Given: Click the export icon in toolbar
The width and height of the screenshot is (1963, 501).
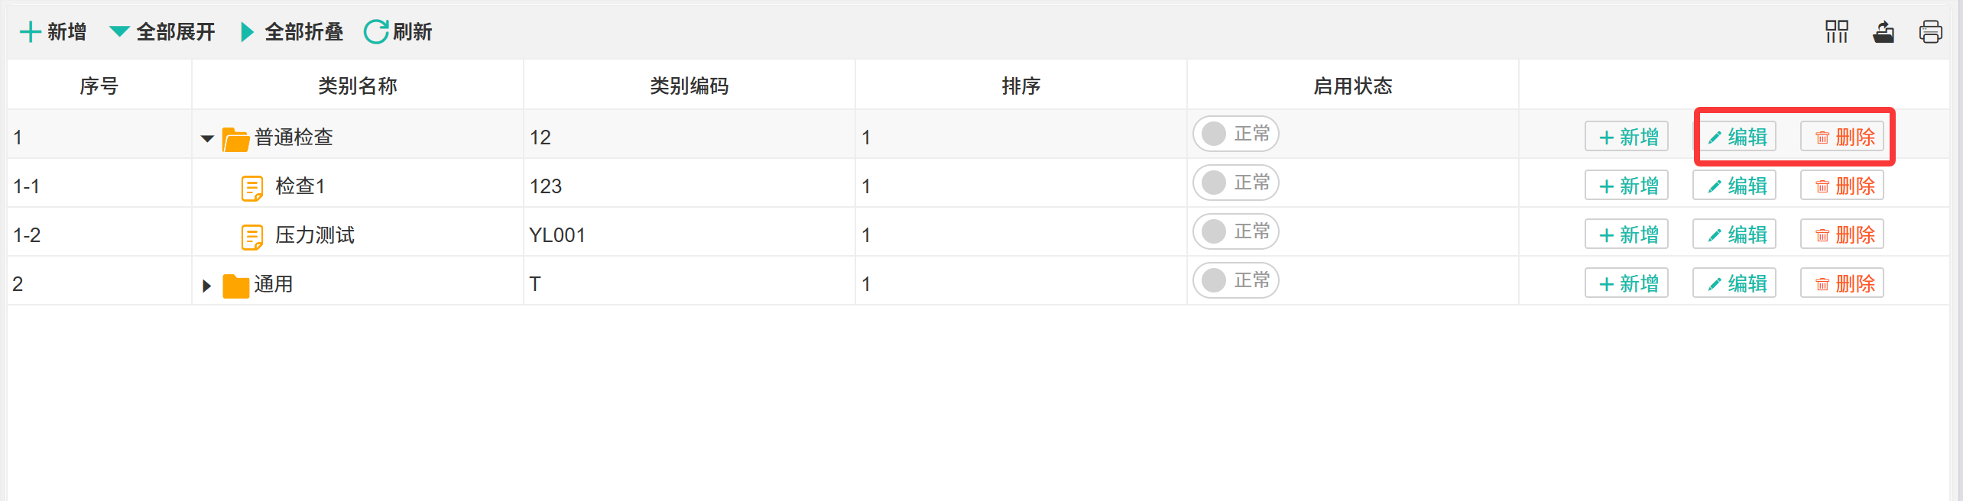Looking at the screenshot, I should click(1884, 32).
